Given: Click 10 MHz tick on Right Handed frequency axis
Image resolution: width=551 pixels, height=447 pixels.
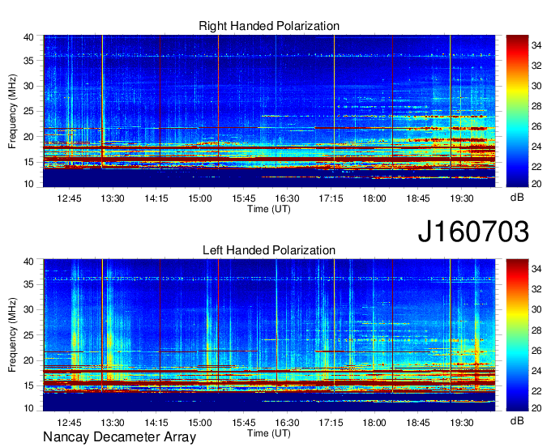Looking at the screenshot, I should (28, 184).
